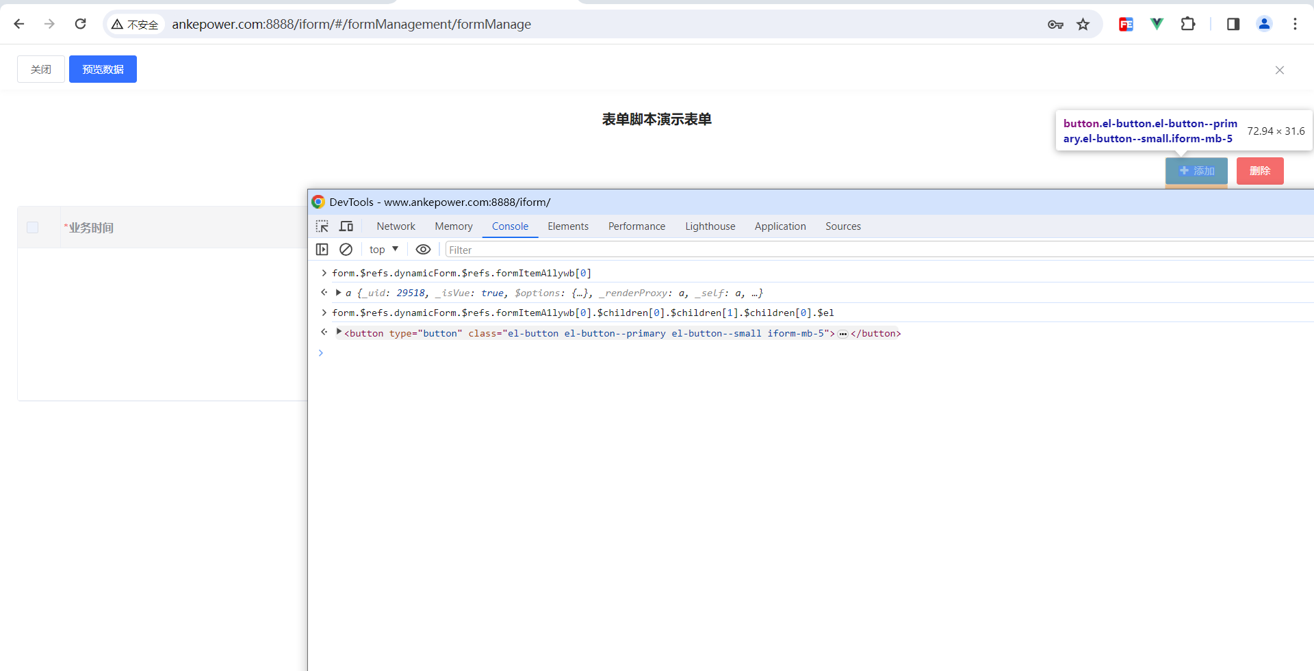Switch to the Network tab
The width and height of the screenshot is (1314, 671).
[396, 226]
